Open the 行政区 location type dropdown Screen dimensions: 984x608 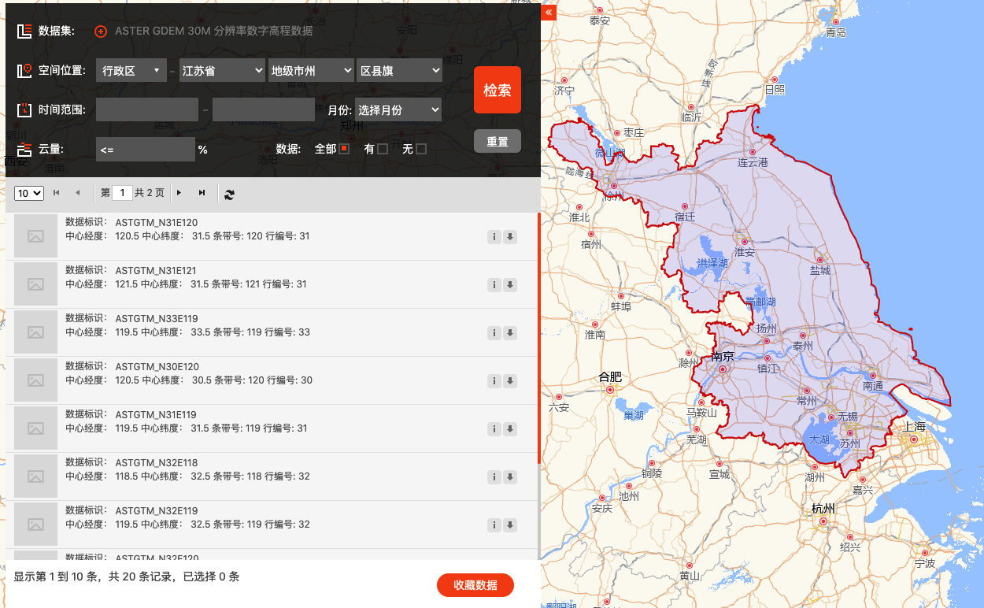tap(131, 71)
